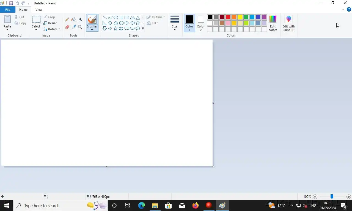This screenshot has width=352, height=211.
Task: Select the Fill with color bucket tool
Action: point(74,20)
